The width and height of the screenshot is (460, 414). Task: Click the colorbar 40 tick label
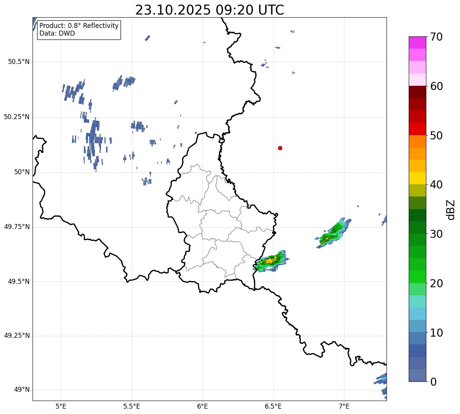click(x=436, y=185)
